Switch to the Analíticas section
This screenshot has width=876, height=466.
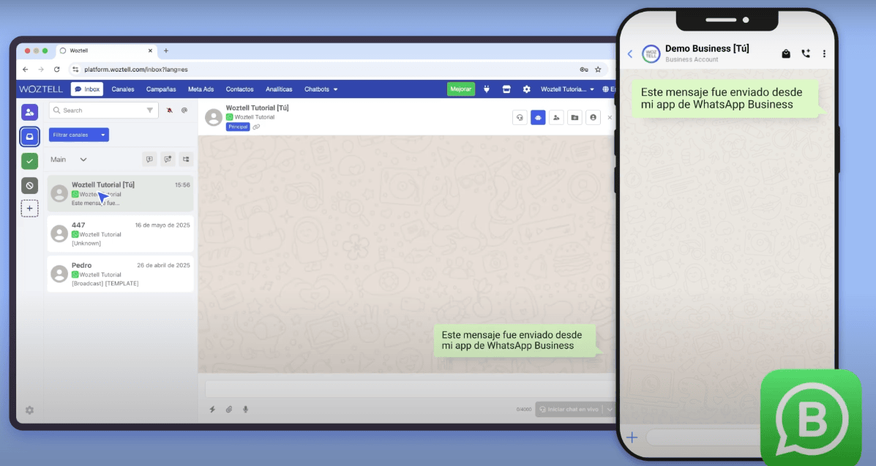pyautogui.click(x=279, y=89)
